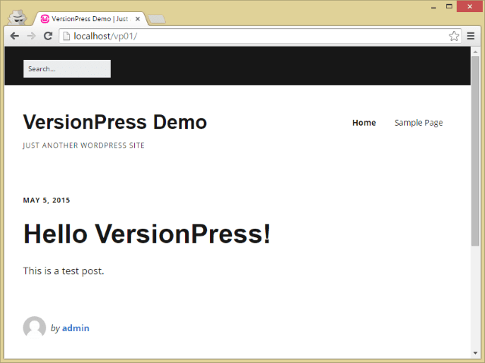Click the vertical scrollbar thumb
485x363 pixels.
click(x=475, y=151)
